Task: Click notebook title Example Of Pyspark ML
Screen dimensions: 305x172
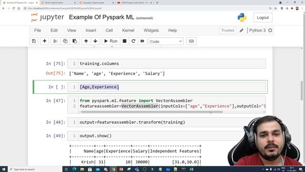Action: [102, 17]
